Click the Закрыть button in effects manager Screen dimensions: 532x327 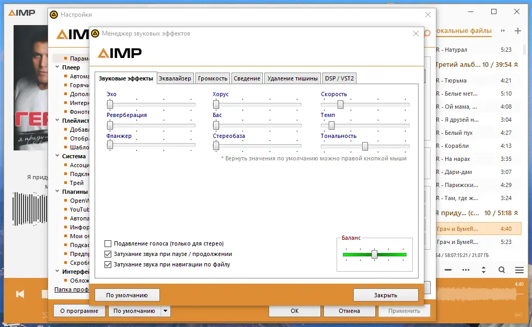(x=386, y=295)
